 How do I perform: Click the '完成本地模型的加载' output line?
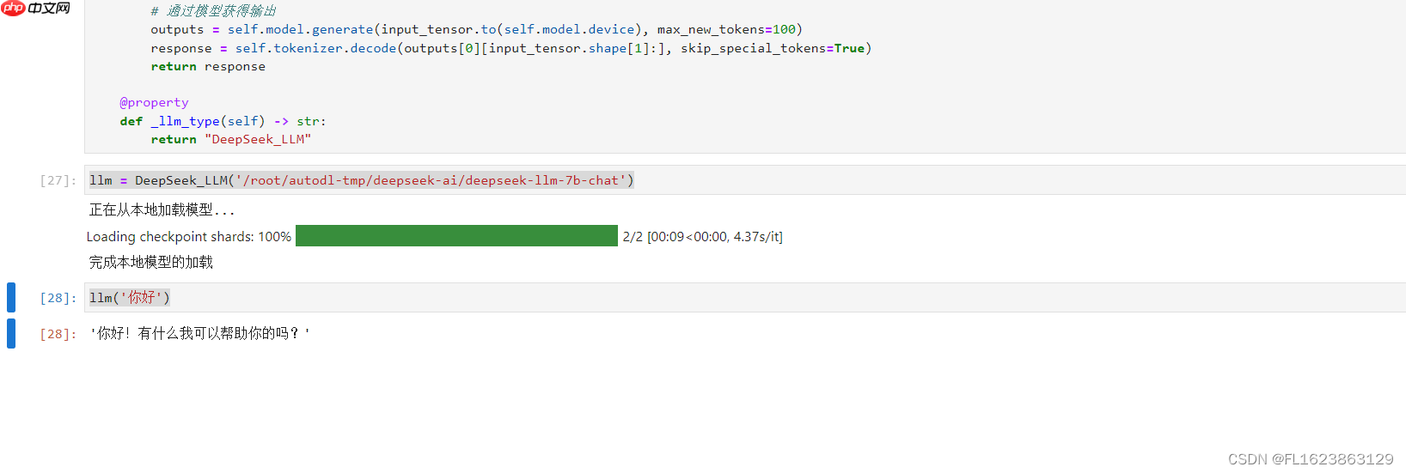[x=151, y=263]
